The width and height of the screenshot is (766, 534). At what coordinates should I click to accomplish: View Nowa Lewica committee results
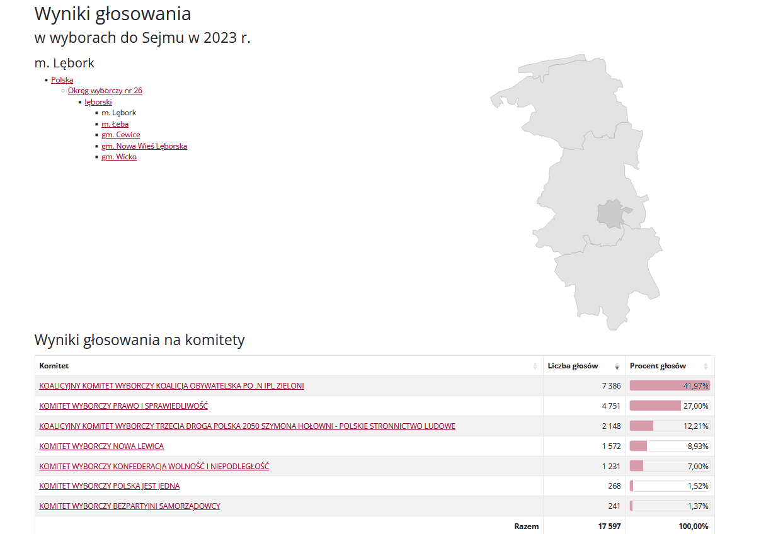(101, 446)
